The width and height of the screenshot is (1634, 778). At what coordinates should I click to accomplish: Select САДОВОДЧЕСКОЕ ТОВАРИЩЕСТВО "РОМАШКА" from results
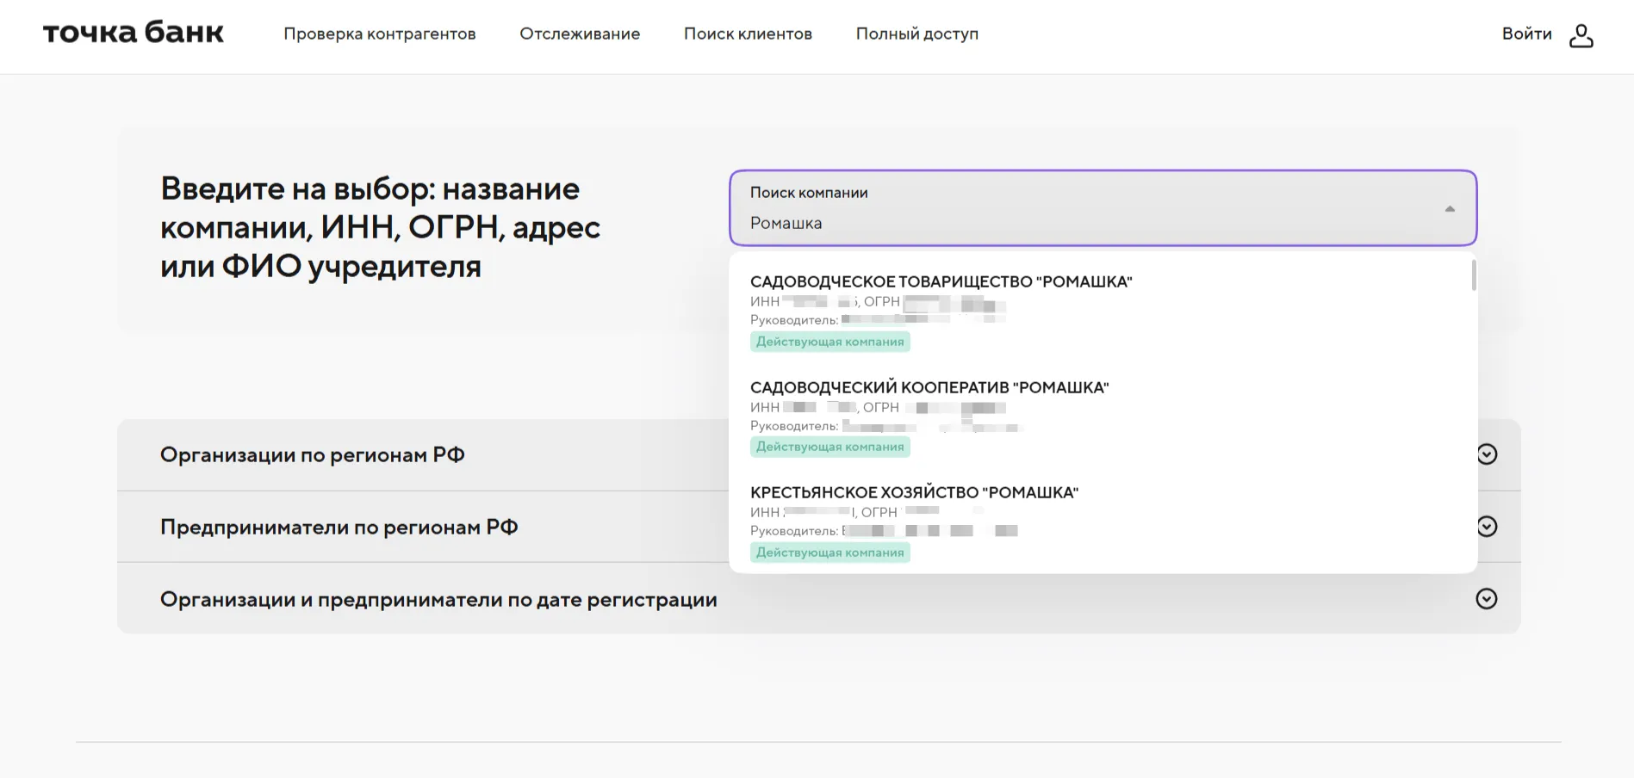(x=941, y=281)
